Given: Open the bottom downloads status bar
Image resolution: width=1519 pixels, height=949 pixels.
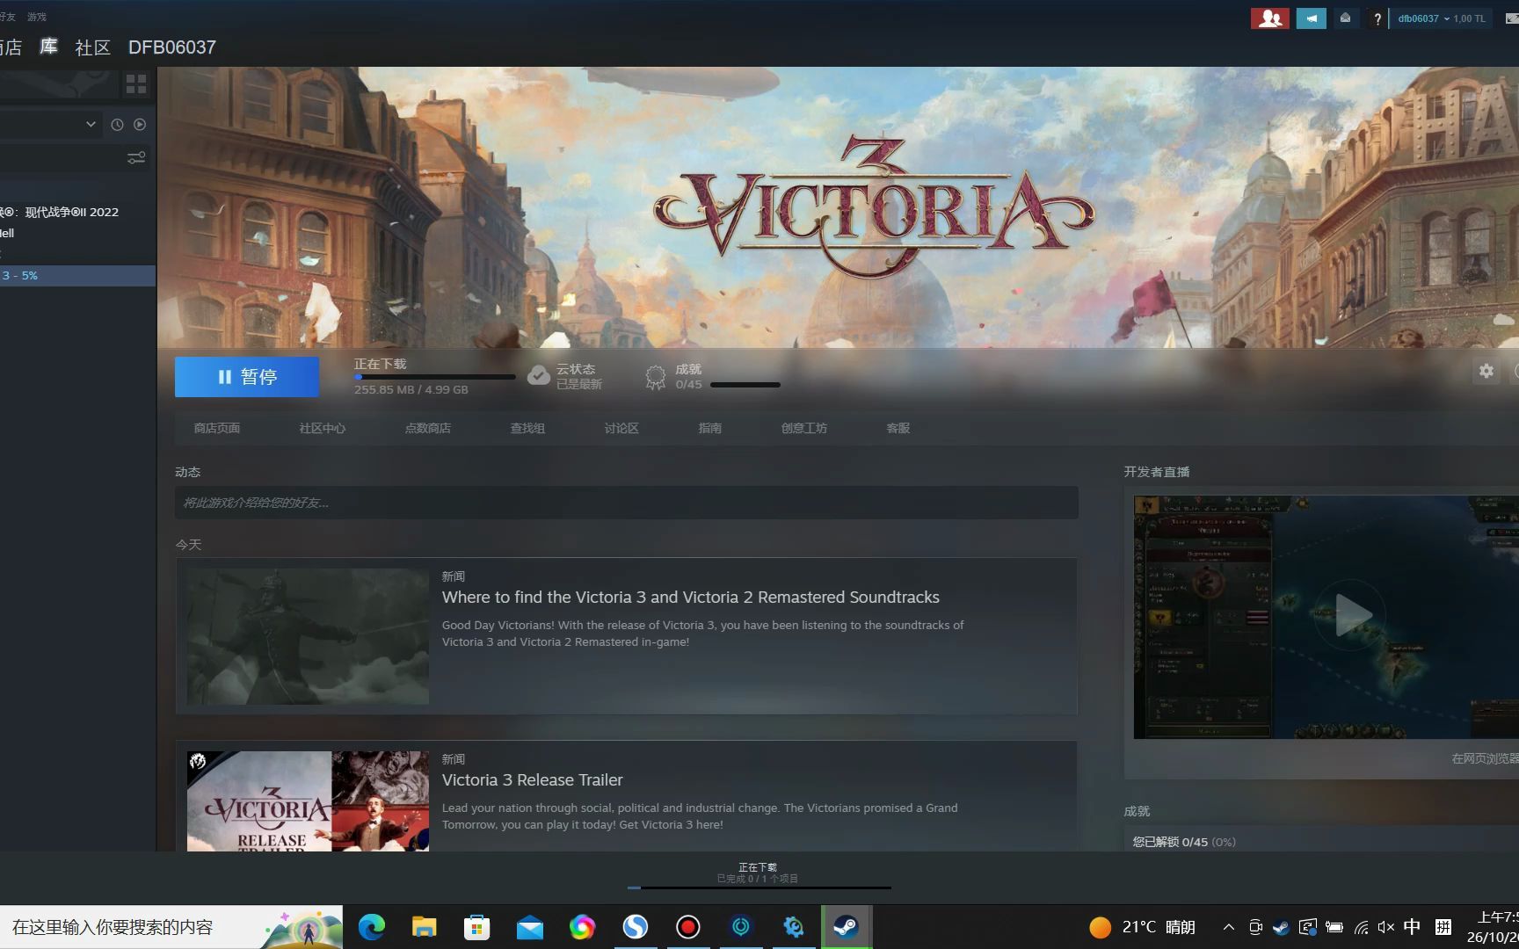Looking at the screenshot, I should [759, 877].
